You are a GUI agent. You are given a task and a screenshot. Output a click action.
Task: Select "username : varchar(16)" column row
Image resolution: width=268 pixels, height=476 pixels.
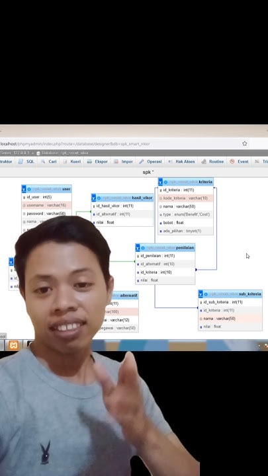46,205
